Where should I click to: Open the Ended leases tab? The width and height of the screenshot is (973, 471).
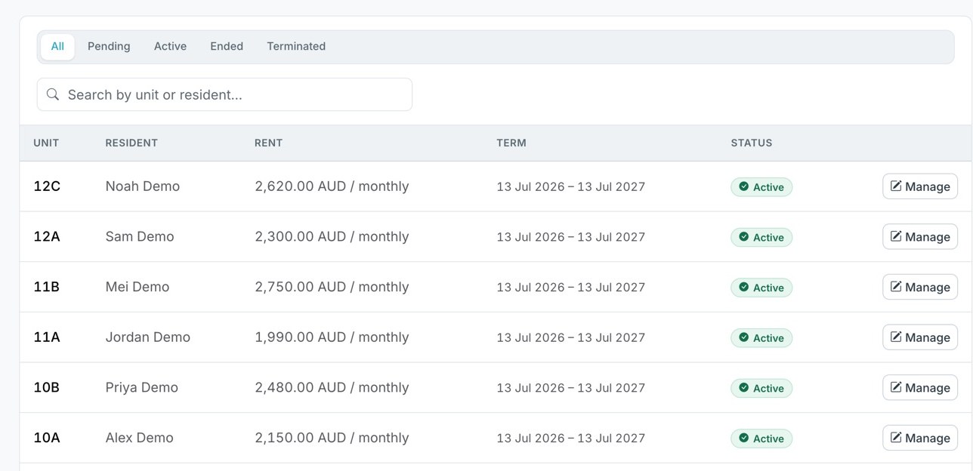coord(227,46)
